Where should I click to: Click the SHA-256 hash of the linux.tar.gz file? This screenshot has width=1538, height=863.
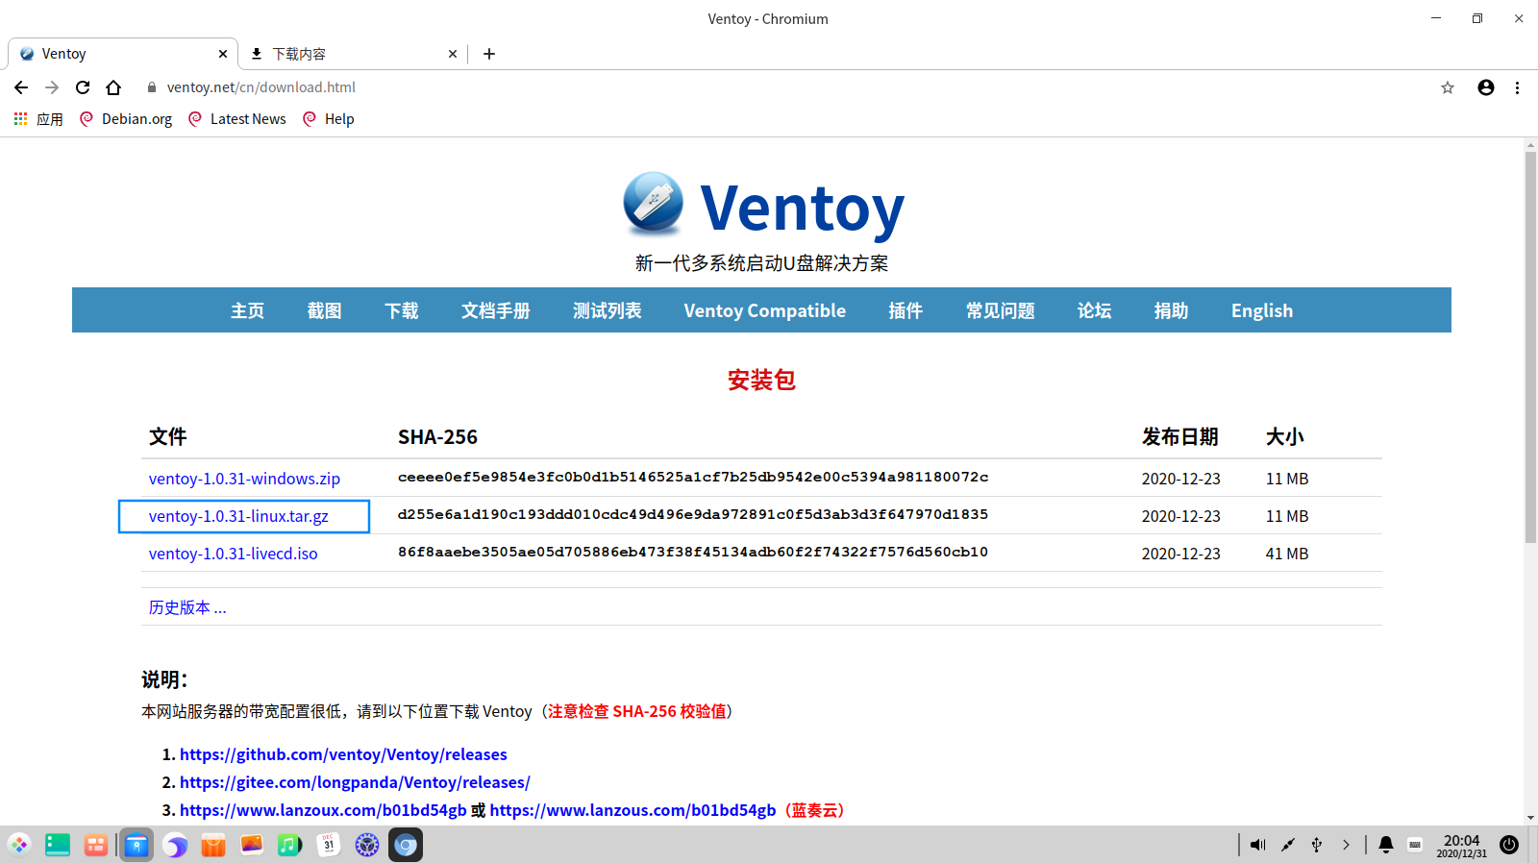[x=693, y=514]
